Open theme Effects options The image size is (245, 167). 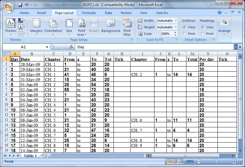pyautogui.click(x=22, y=33)
